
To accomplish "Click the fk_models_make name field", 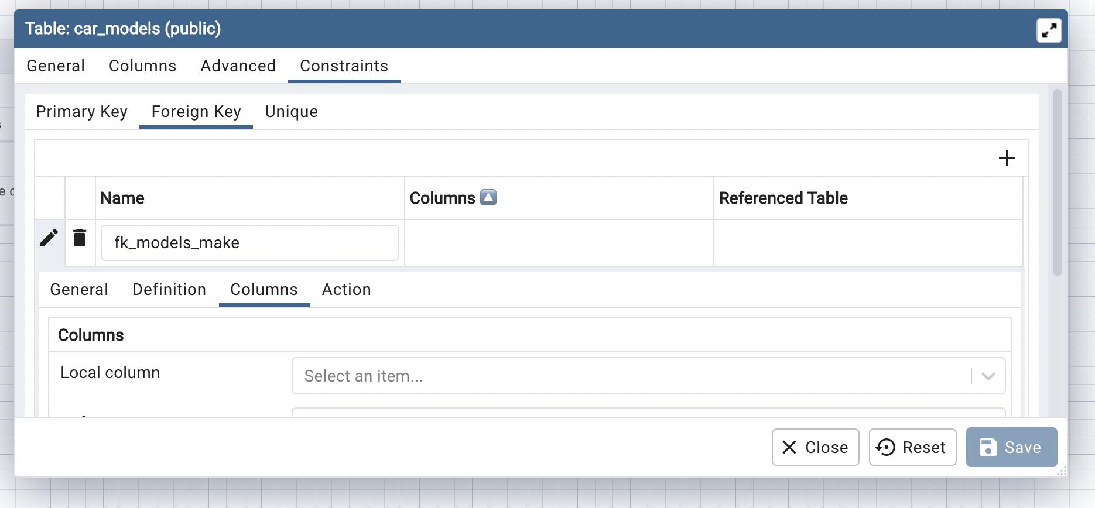I will [249, 243].
